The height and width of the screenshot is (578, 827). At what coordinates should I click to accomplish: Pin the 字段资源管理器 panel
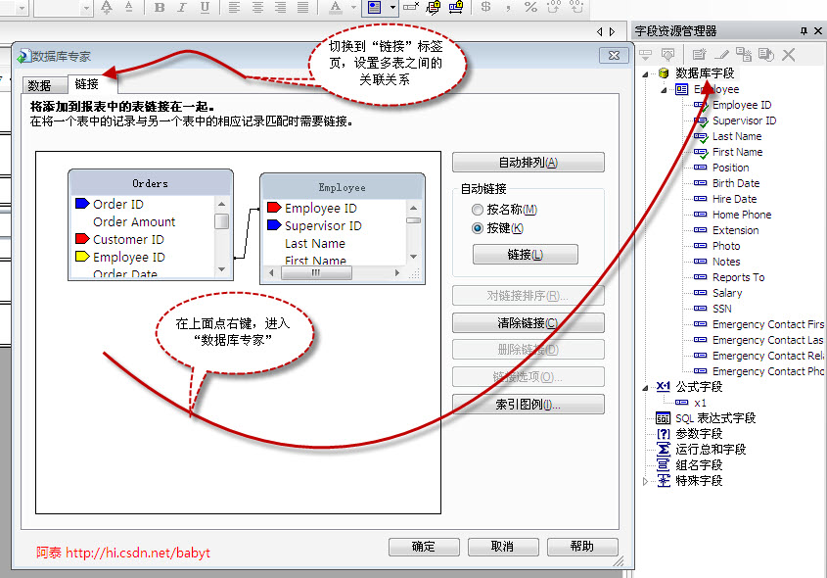(804, 31)
